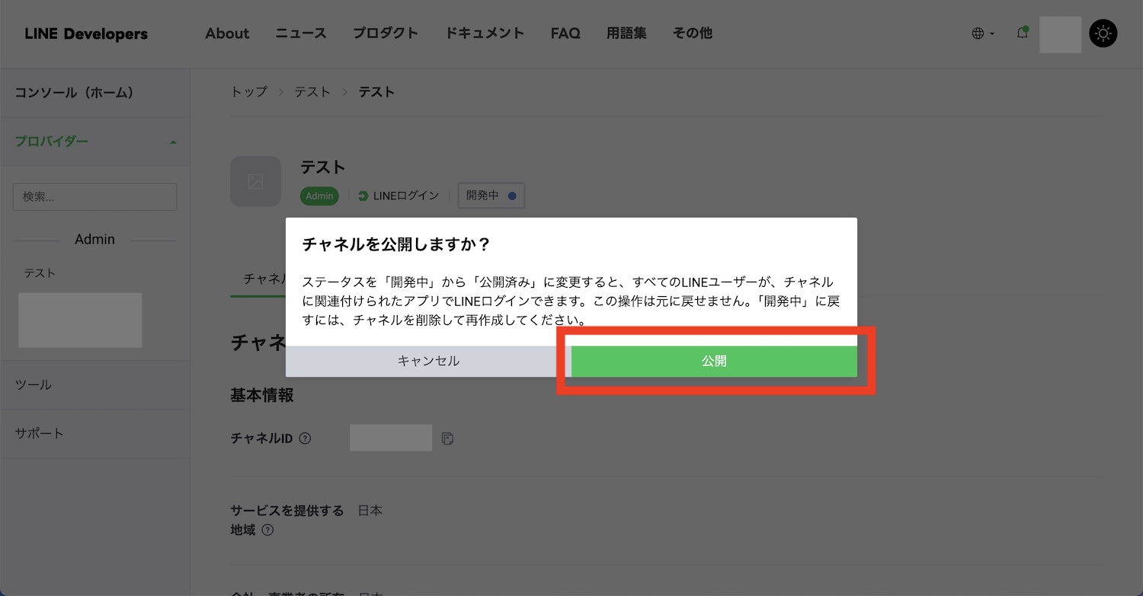
Task: Click the Admin heading in the sidebar
Action: coord(94,239)
